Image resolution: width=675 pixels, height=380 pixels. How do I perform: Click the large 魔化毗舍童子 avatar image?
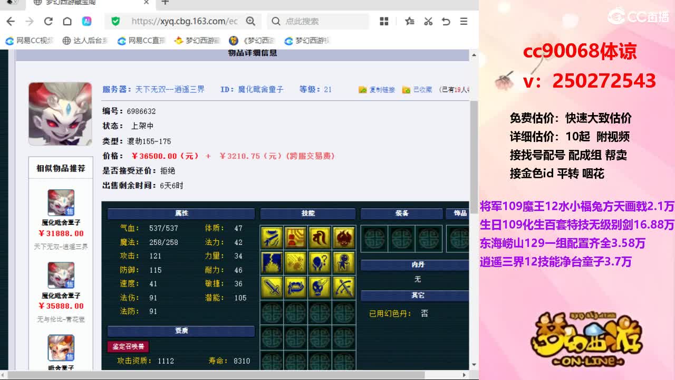(60, 114)
